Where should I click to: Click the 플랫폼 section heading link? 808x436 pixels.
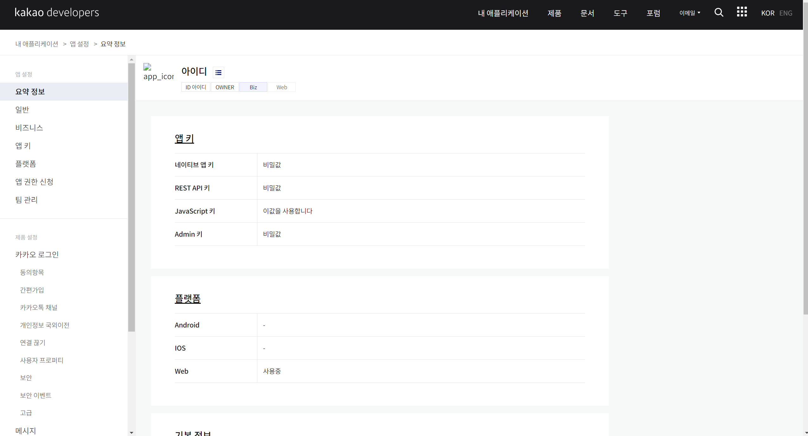click(x=187, y=298)
